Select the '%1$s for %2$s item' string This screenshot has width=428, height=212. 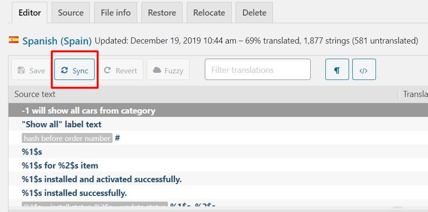[60, 166]
